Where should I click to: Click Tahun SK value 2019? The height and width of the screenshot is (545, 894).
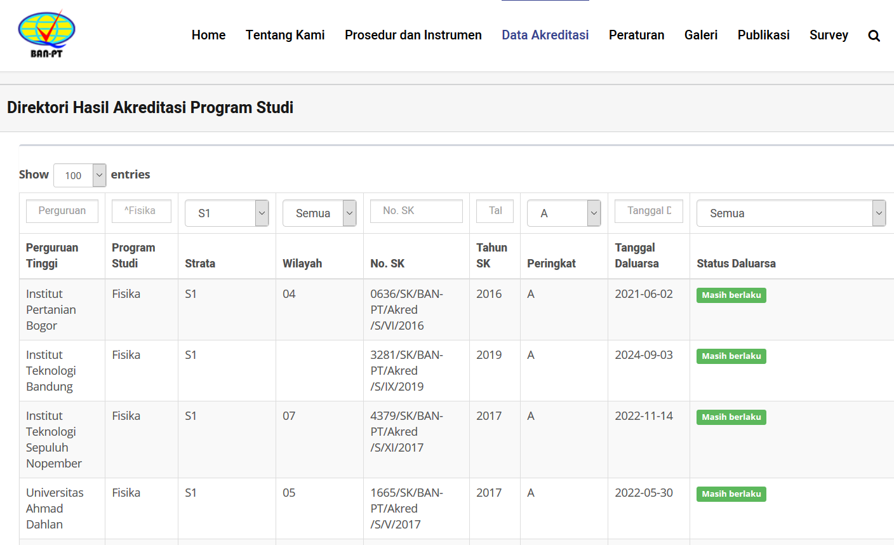coord(489,355)
